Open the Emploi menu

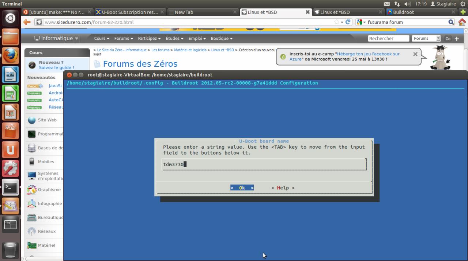pyautogui.click(x=197, y=38)
